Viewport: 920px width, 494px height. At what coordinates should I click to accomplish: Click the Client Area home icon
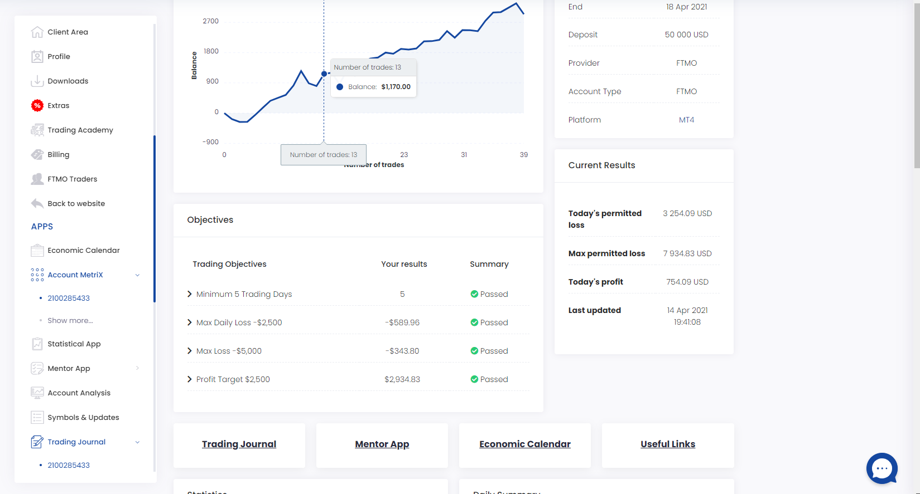point(37,32)
